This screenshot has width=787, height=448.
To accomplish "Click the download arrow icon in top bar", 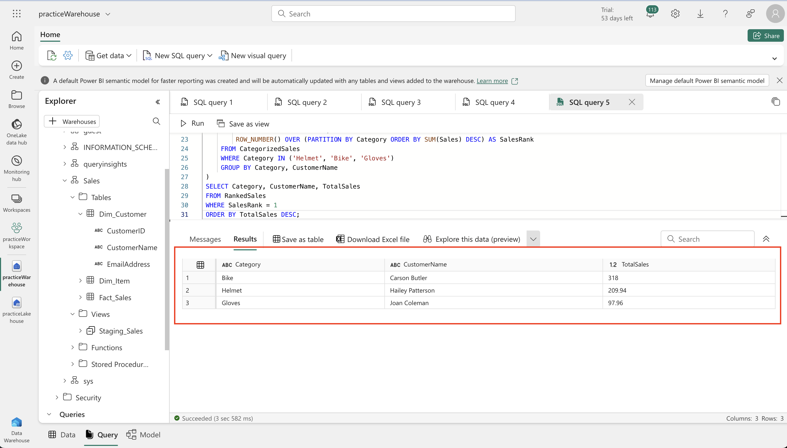I will click(700, 14).
